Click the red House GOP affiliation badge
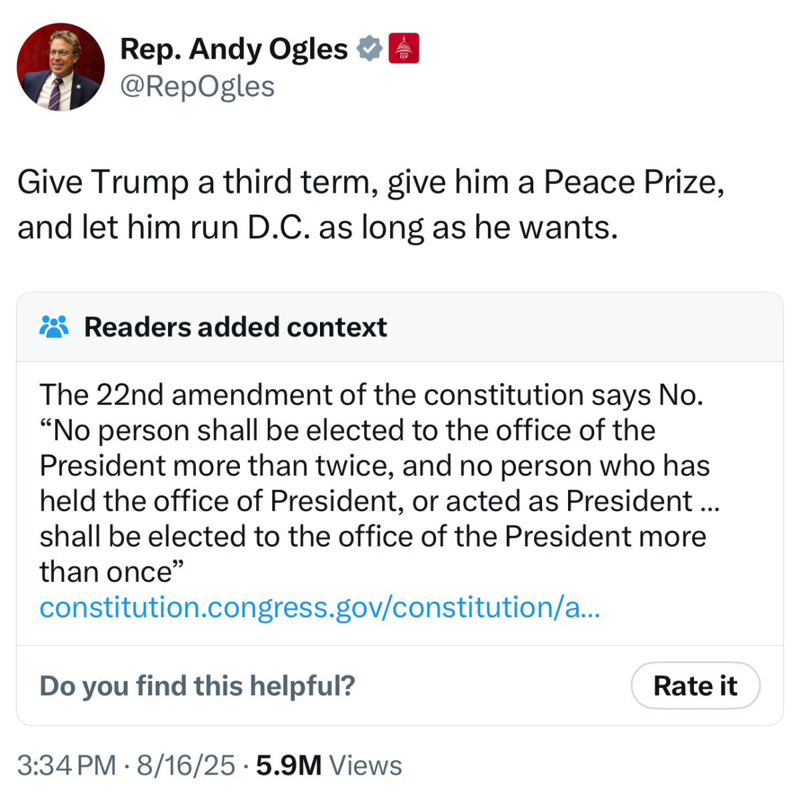This screenshot has height=796, width=800. tap(403, 49)
